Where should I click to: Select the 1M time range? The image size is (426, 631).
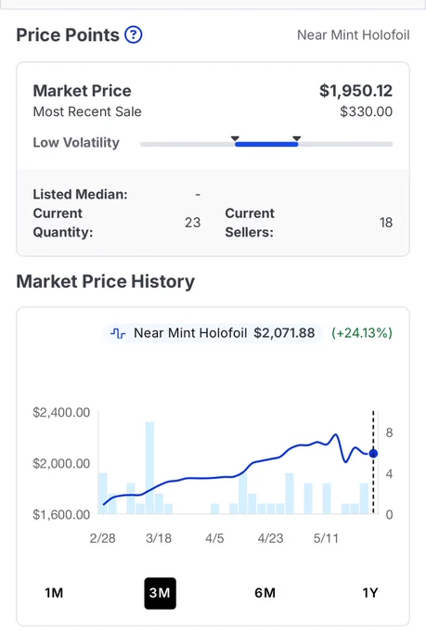click(54, 593)
